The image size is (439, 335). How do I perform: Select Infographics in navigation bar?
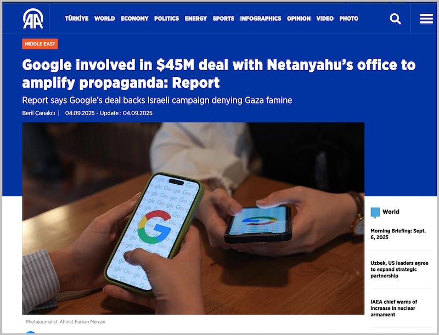tap(260, 19)
